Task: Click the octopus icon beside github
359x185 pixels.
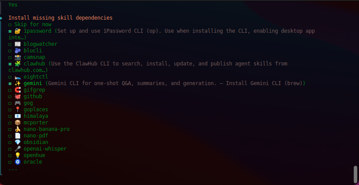Action: [x=18, y=96]
